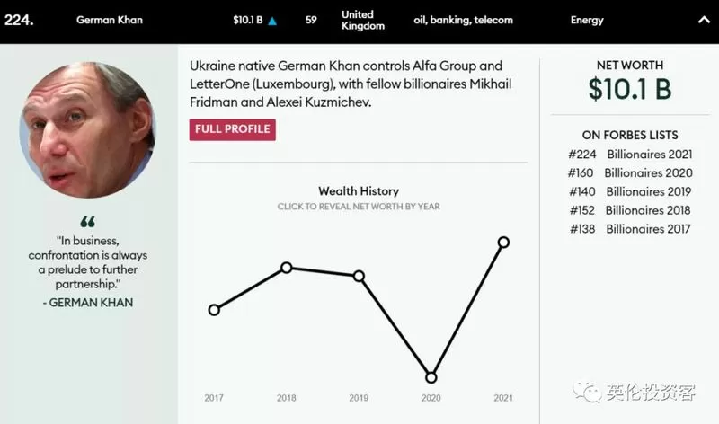
Task: Reveal net worth at 2019 data point
Action: [359, 276]
